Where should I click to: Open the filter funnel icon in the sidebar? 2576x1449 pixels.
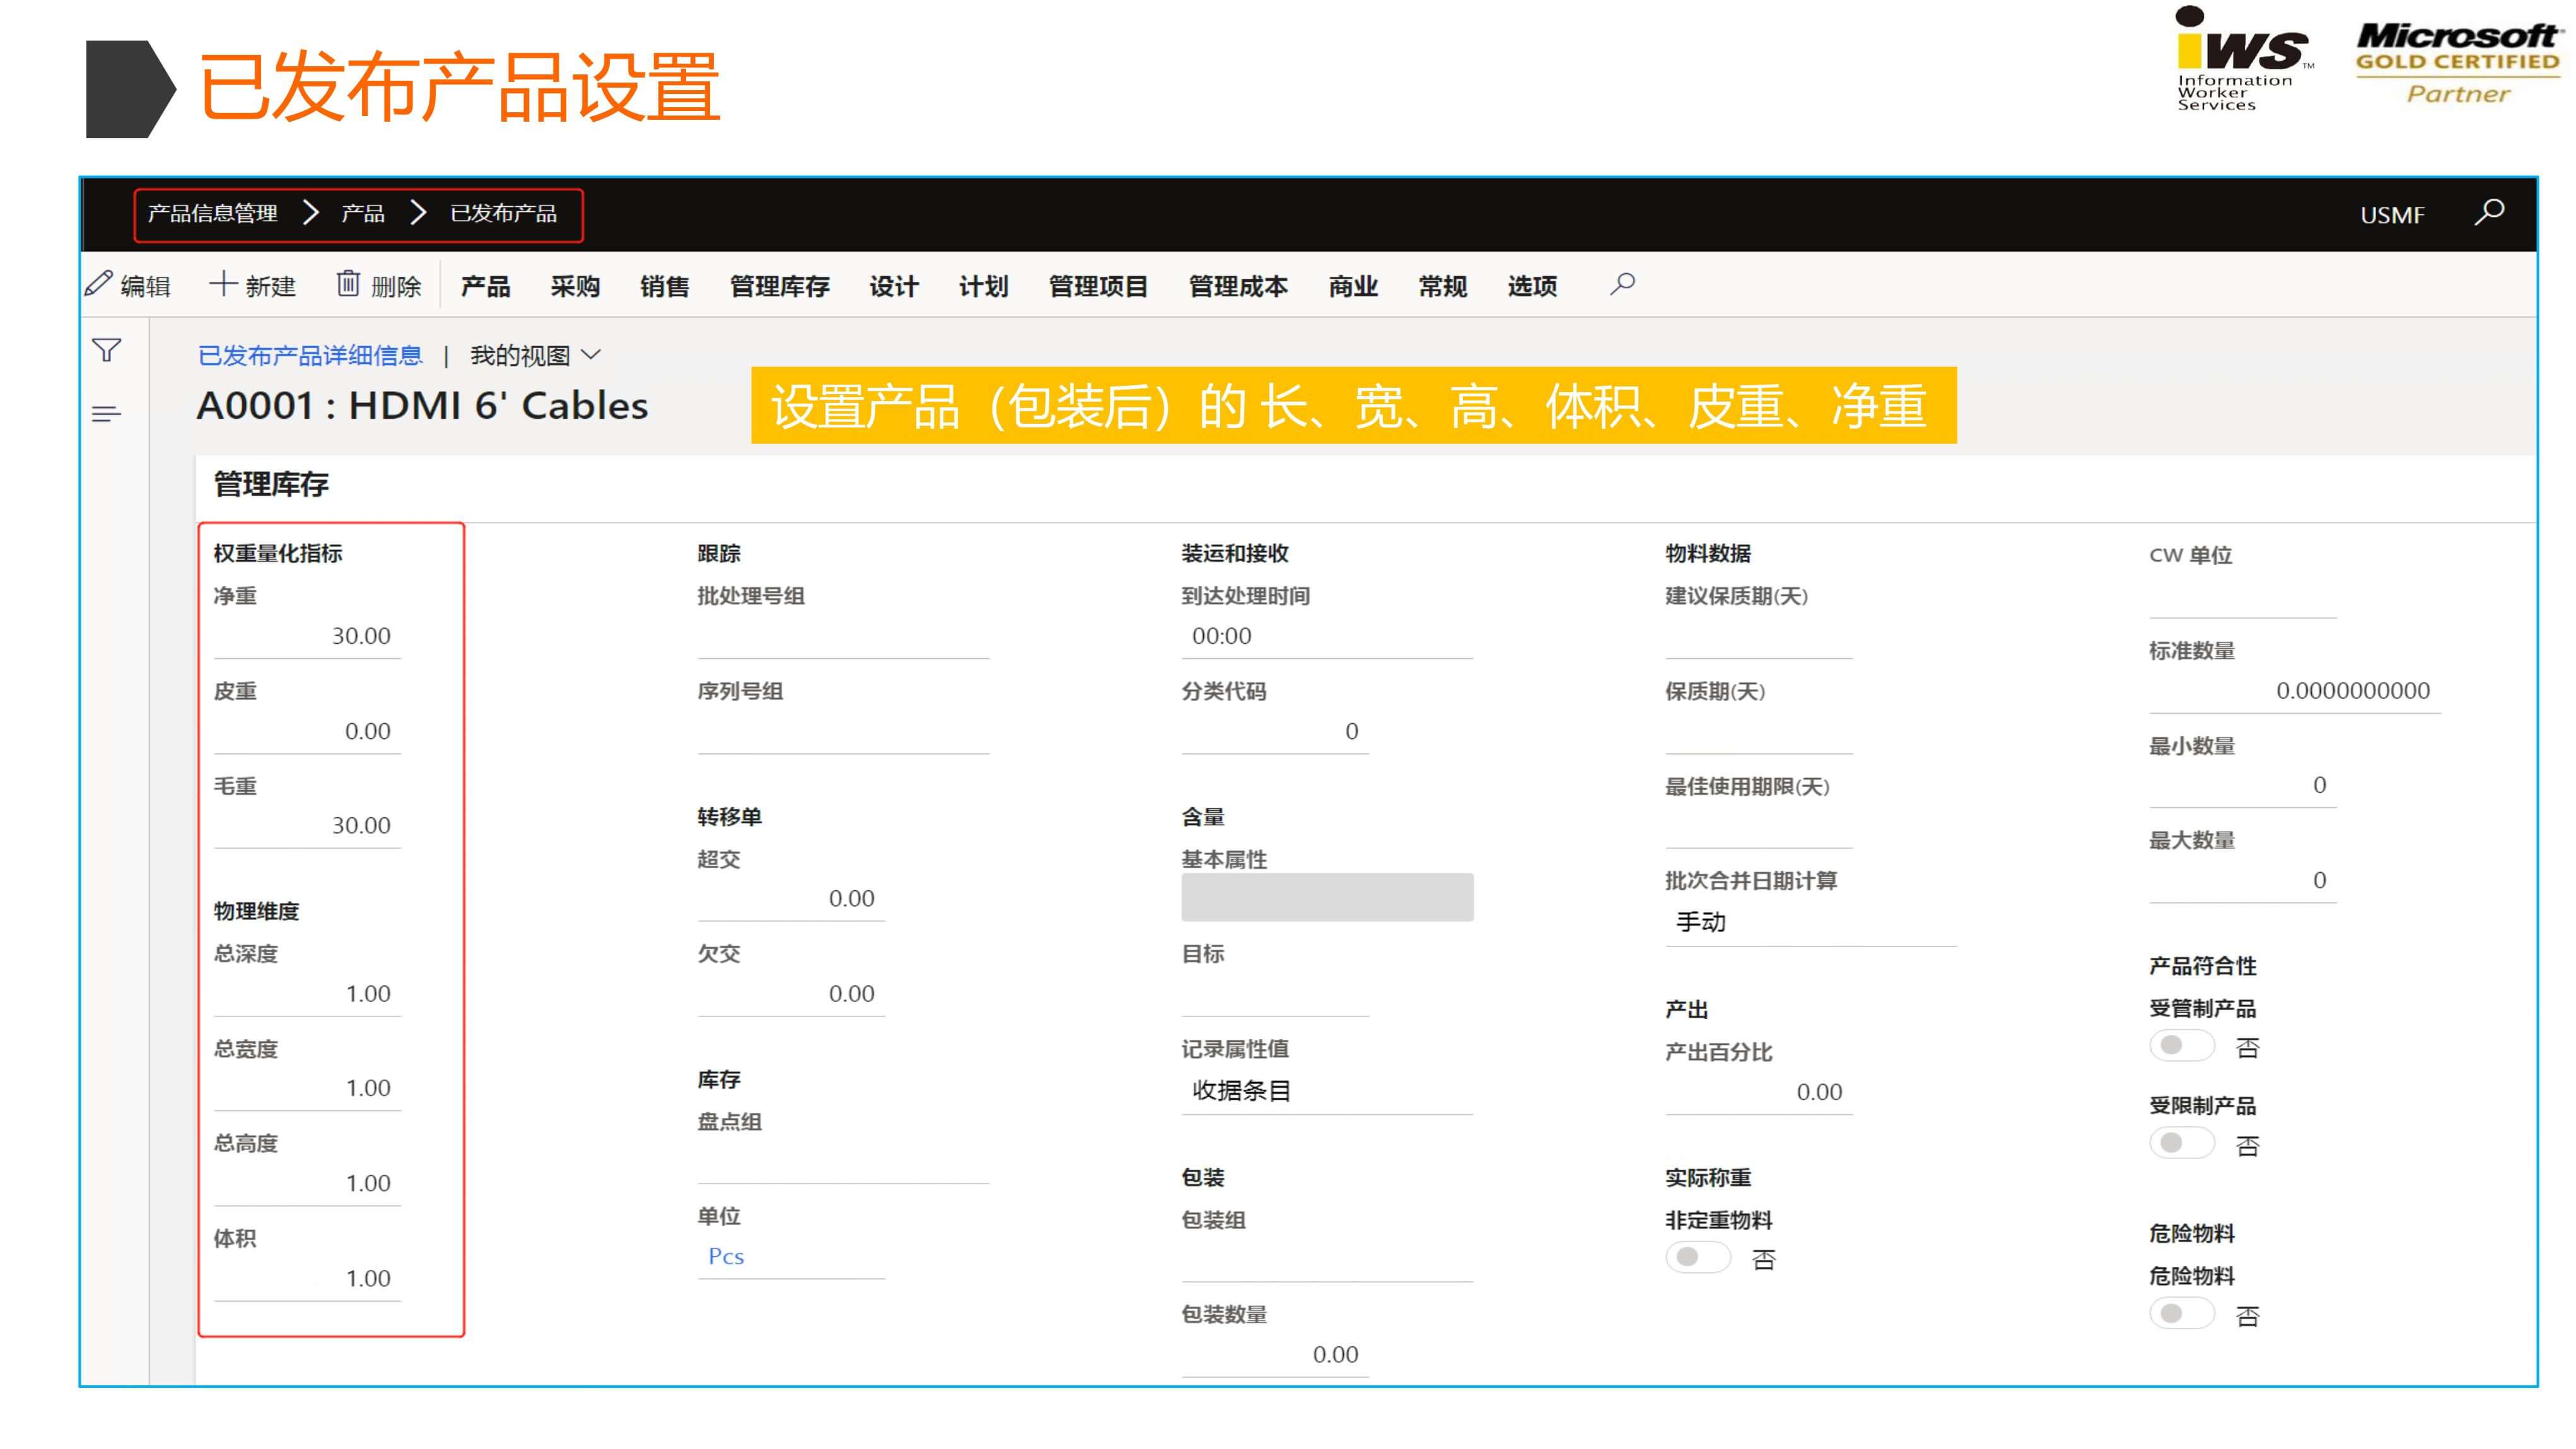coord(106,350)
